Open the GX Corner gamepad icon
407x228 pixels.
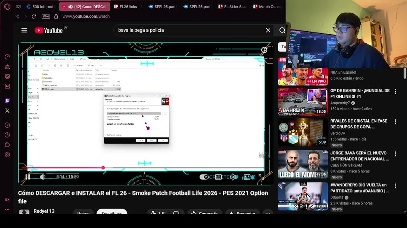coord(18,6)
